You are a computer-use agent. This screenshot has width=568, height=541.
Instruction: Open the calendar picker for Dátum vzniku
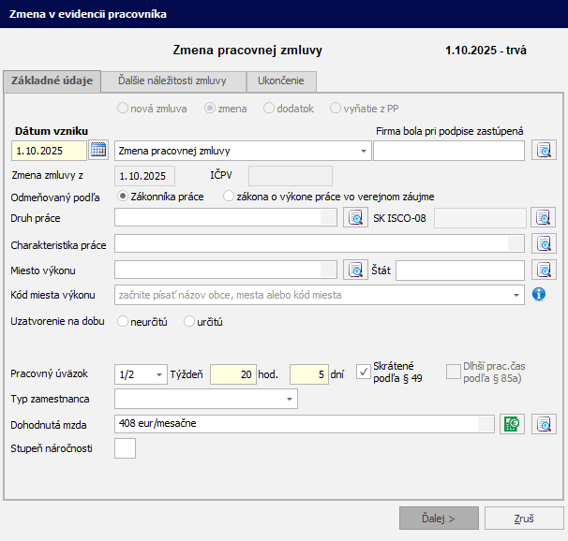point(98,150)
